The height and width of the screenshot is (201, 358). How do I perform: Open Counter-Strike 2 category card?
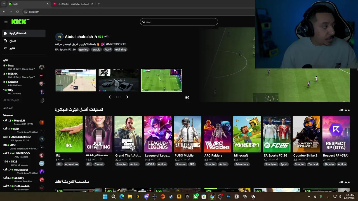point(306,134)
